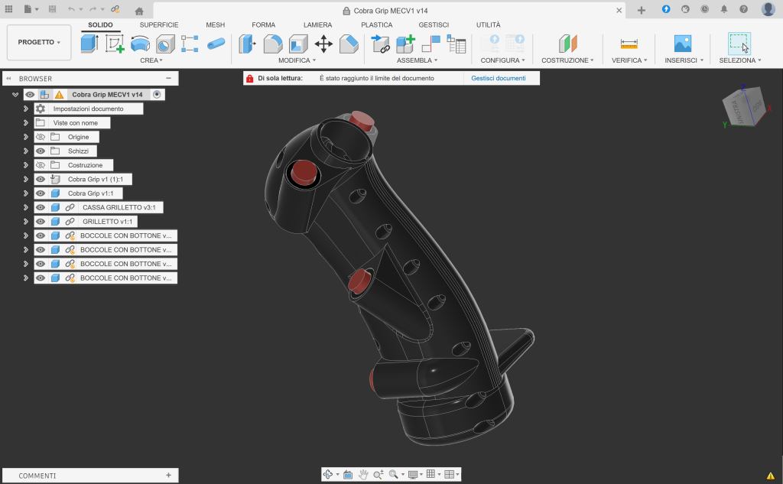Click the notifications bell icon

point(723,9)
